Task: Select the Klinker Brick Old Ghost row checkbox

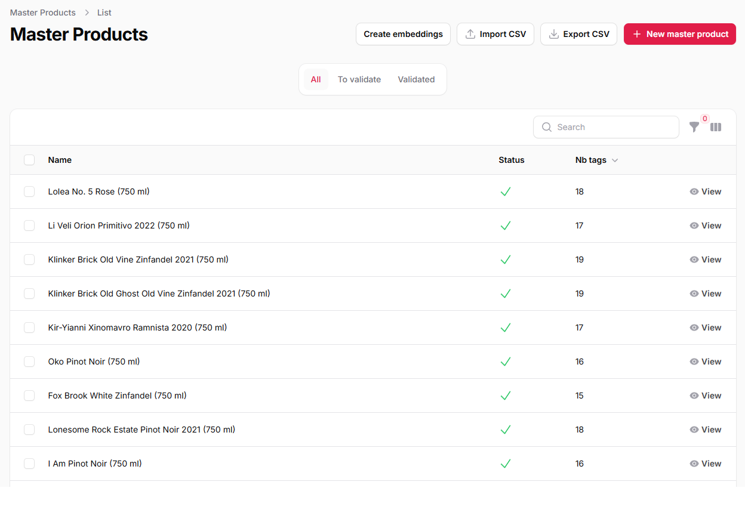Action: (29, 294)
